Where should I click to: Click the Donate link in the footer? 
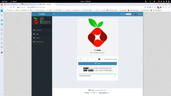point(92,90)
